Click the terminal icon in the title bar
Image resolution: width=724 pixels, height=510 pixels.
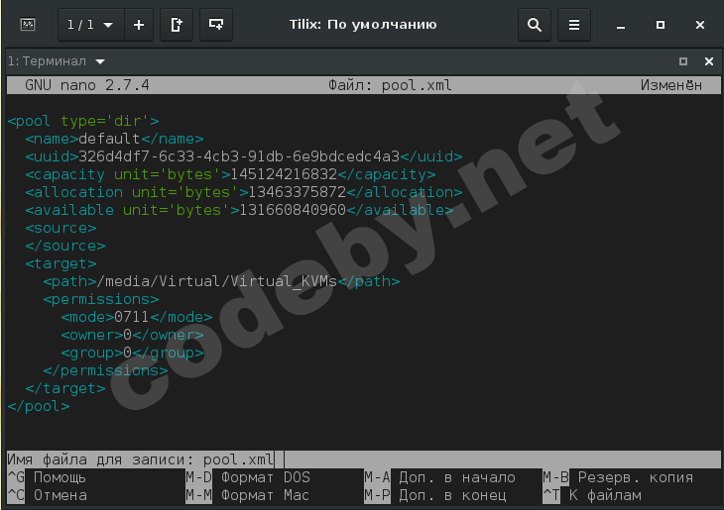(28, 24)
